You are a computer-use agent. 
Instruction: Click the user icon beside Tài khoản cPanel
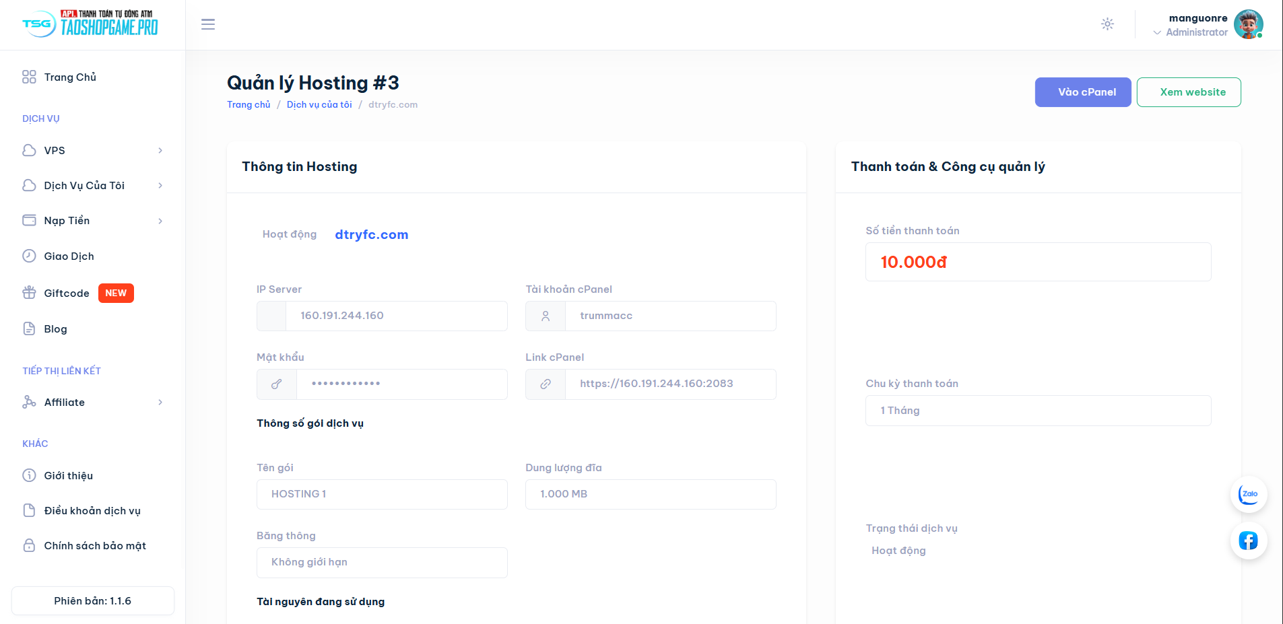pyautogui.click(x=546, y=316)
